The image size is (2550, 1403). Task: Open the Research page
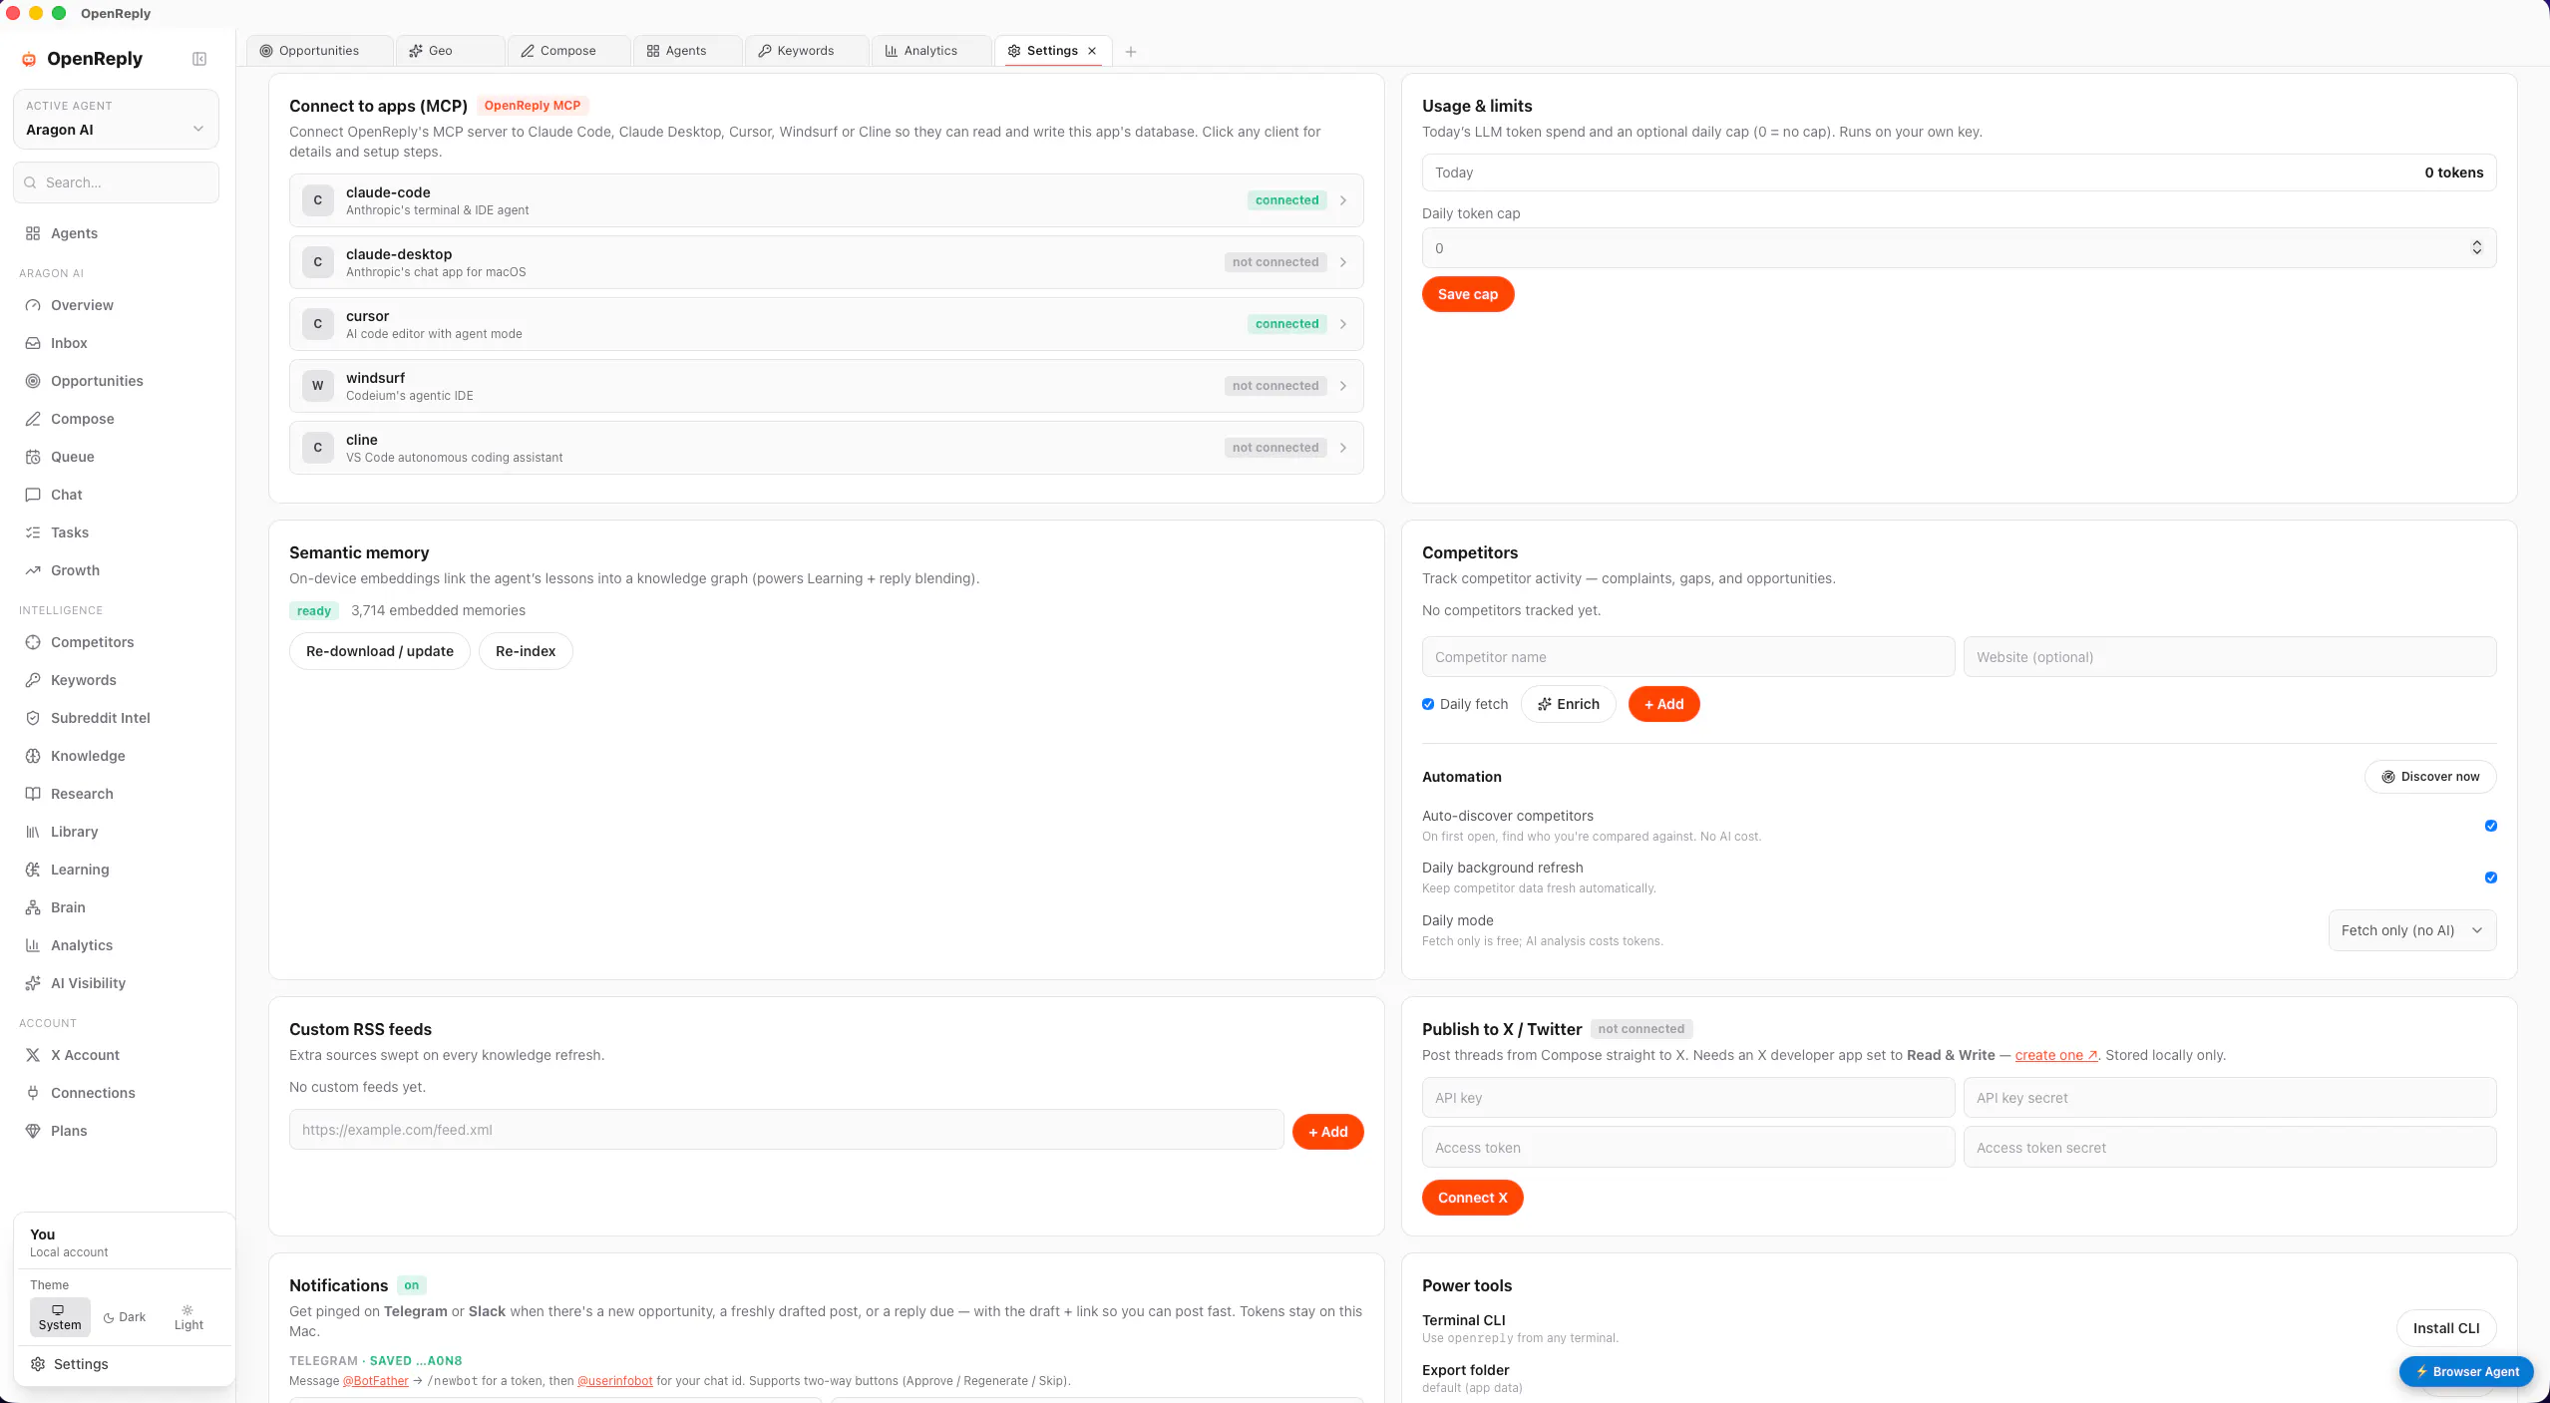82,794
